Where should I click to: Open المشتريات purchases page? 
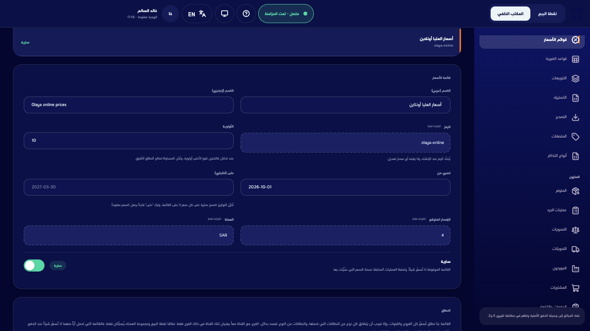pyautogui.click(x=532, y=288)
